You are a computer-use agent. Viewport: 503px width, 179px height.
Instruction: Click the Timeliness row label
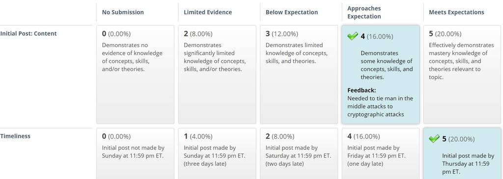(x=15, y=136)
